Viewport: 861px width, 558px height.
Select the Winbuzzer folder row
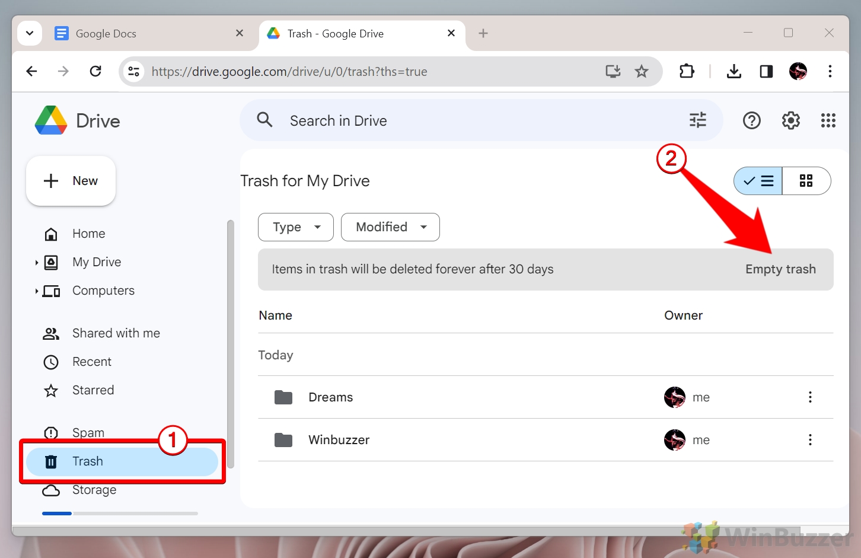tap(546, 440)
